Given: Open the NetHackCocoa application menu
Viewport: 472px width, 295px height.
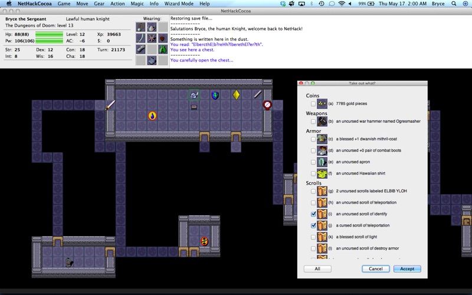Looking at the screenshot, I should [x=35, y=4].
